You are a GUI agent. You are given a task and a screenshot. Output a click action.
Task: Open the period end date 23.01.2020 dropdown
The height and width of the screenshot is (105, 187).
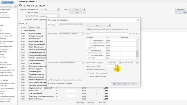coord(137,63)
